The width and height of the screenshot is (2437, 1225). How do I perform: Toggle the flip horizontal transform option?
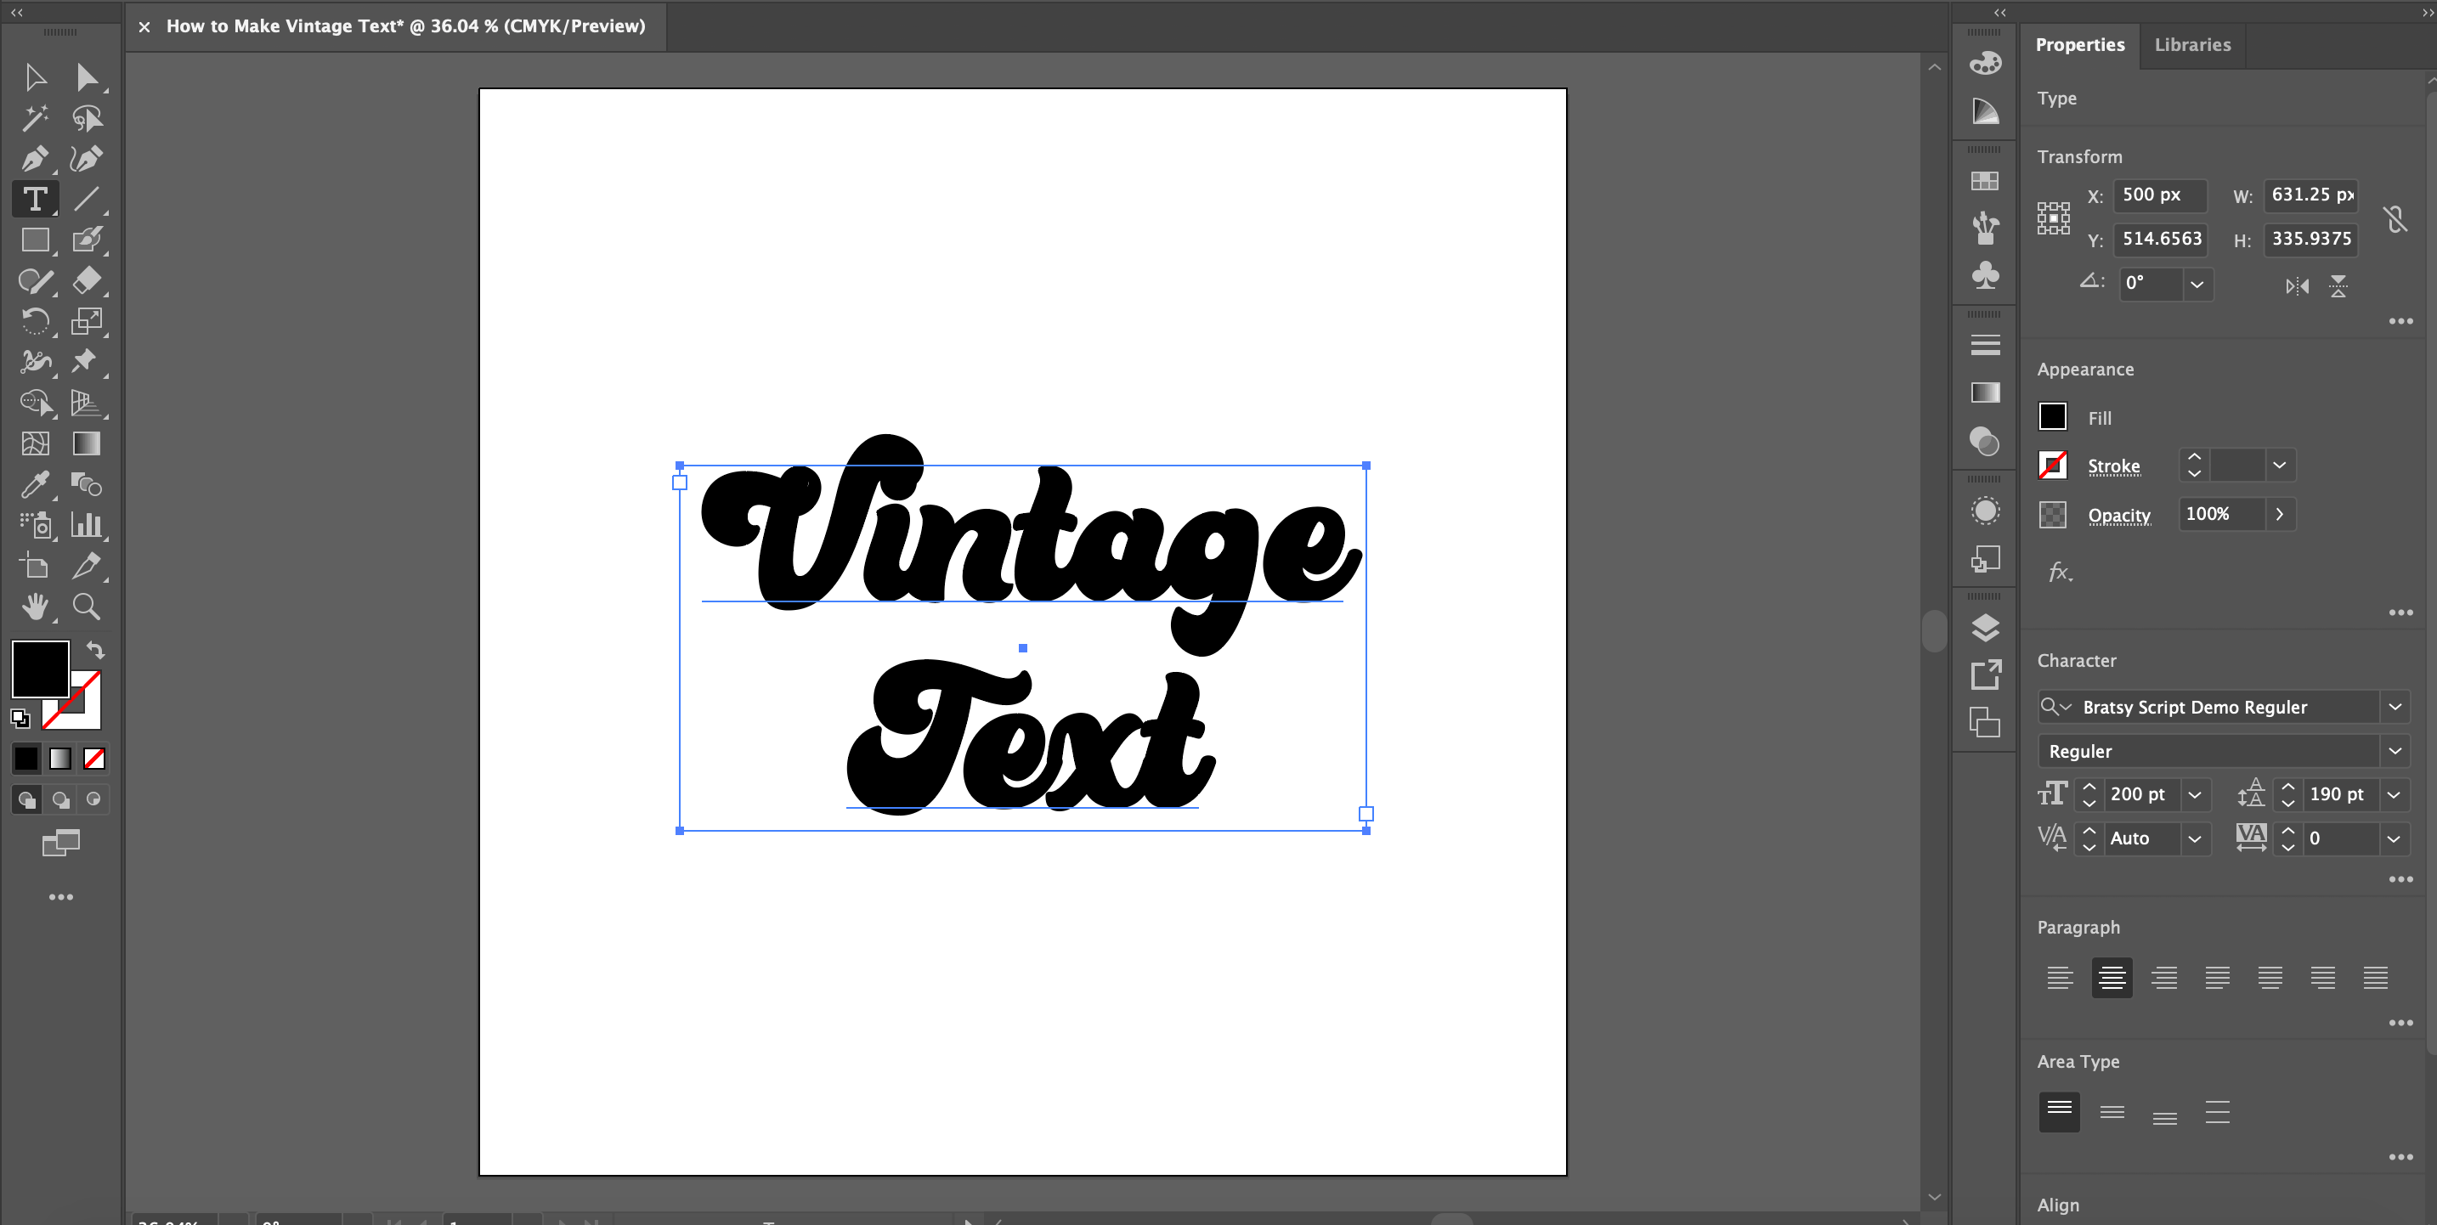(2296, 286)
